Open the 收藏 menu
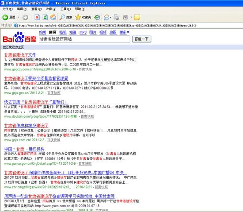243x212 pixels. tap(51, 9)
